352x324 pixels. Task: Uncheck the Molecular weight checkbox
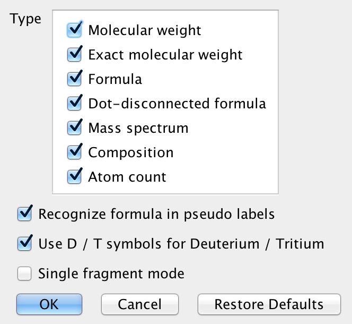(75, 30)
